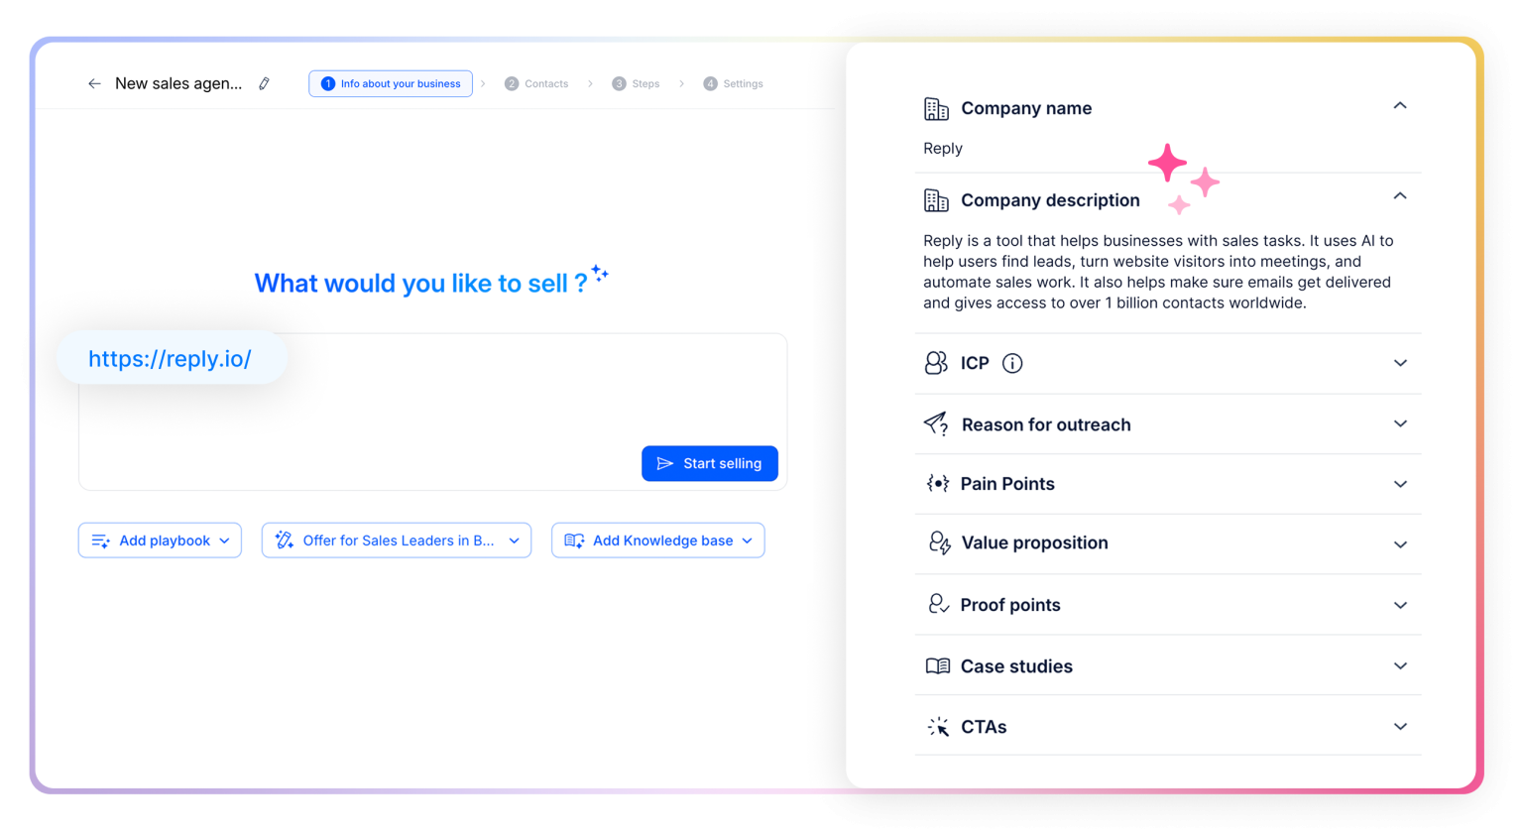The height and width of the screenshot is (840, 1523).
Task: Collapse the Company description section
Action: point(1400,196)
